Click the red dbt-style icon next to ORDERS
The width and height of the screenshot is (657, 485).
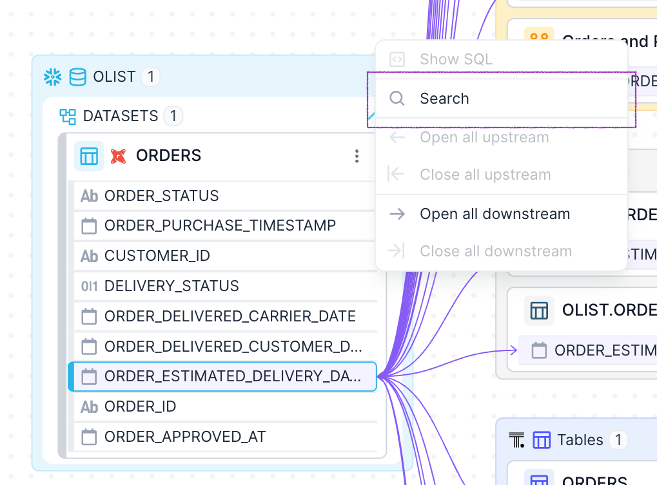(x=118, y=156)
